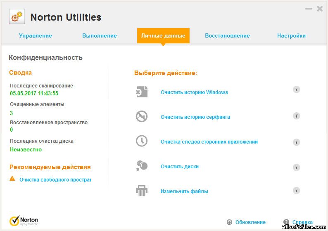The height and width of the screenshot is (231, 328).
Task: Switch to the Выполнение tab
Action: click(100, 36)
